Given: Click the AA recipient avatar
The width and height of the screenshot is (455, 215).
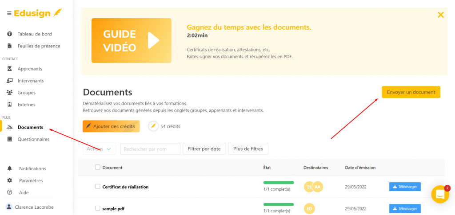Looking at the screenshot, I should (x=317, y=187).
